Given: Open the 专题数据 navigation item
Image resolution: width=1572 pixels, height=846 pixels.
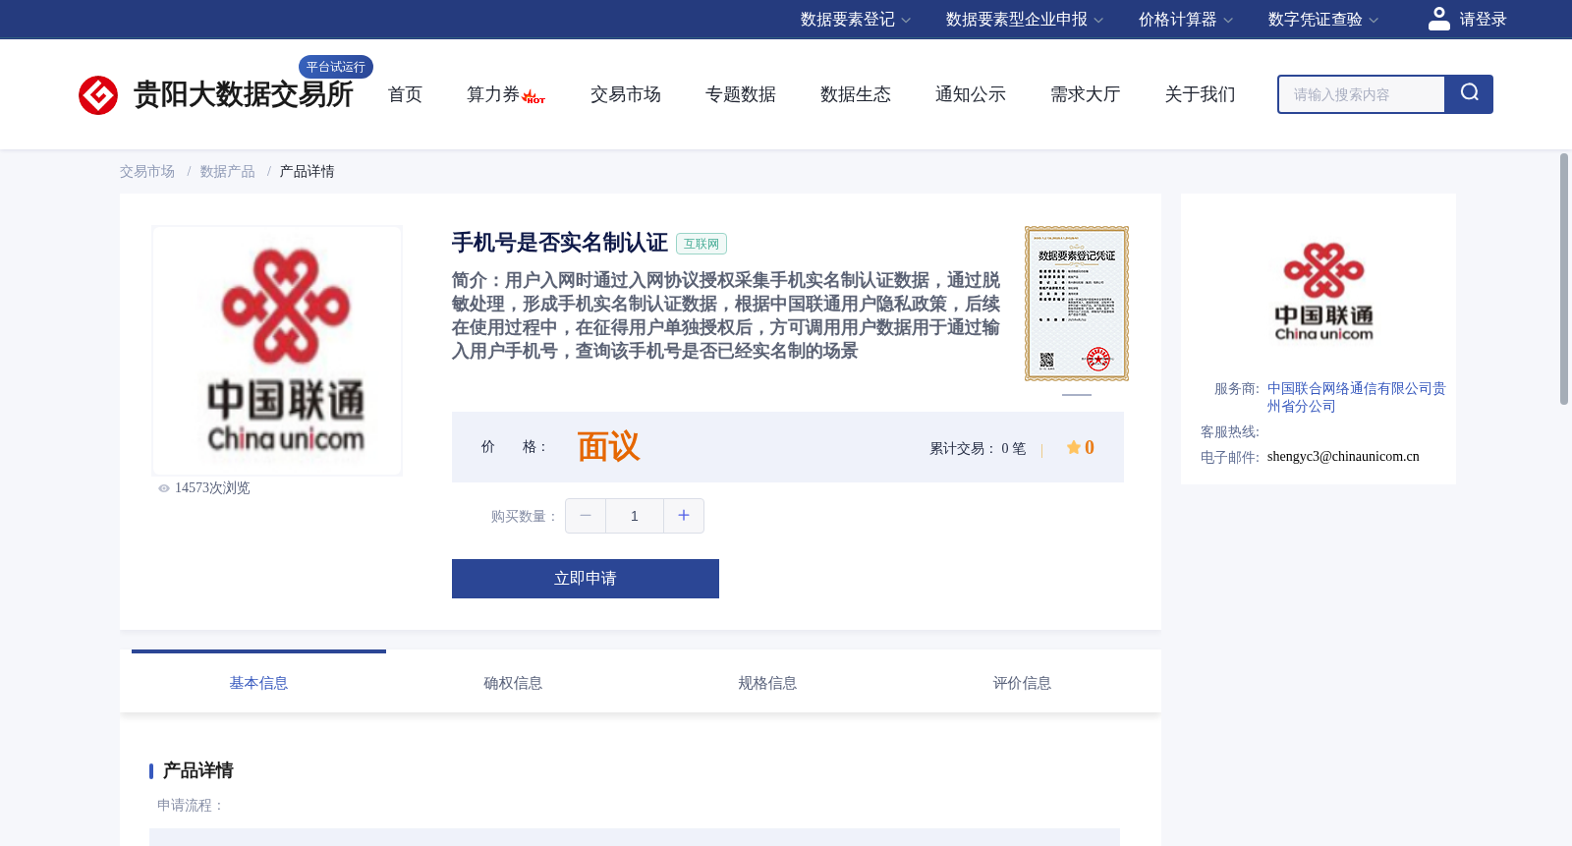Looking at the screenshot, I should pyautogui.click(x=741, y=94).
